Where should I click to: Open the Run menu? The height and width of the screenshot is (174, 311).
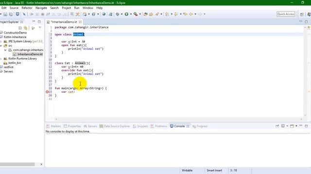coord(77,8)
